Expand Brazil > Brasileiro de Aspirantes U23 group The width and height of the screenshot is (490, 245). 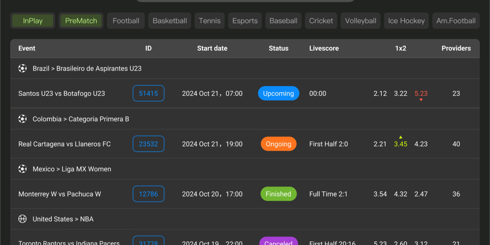pos(87,69)
